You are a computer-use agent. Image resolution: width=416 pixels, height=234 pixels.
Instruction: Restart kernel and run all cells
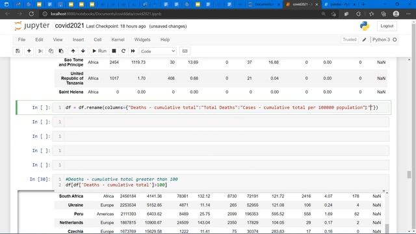click(133, 51)
